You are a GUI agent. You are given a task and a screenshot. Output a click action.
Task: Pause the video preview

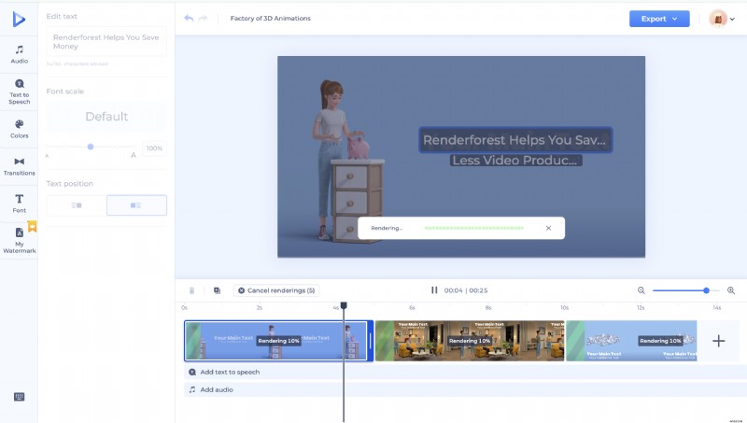point(434,290)
